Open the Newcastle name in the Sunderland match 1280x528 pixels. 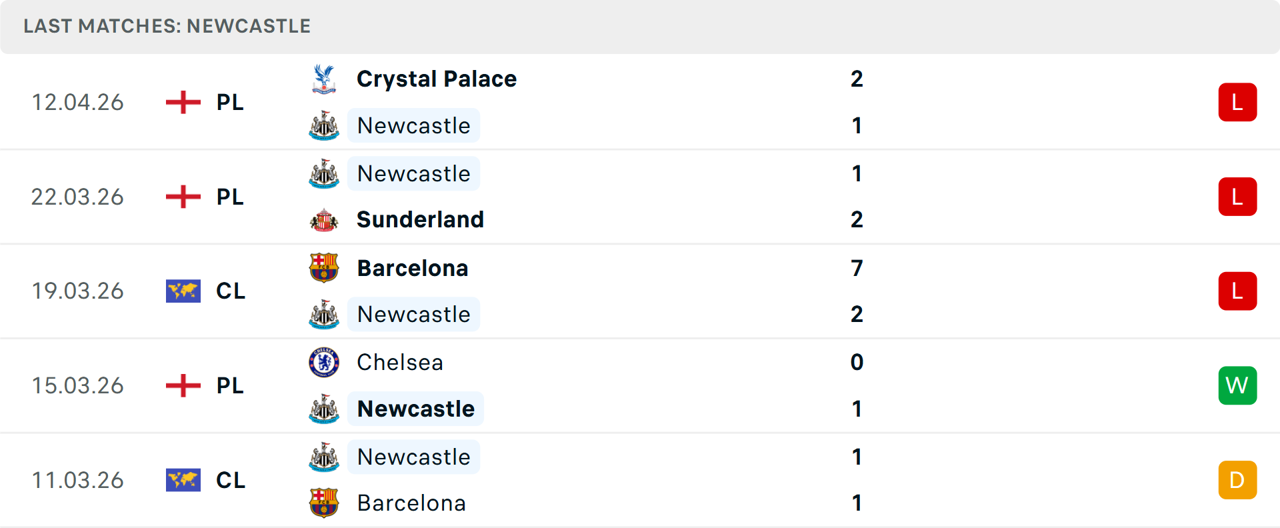pyautogui.click(x=413, y=173)
